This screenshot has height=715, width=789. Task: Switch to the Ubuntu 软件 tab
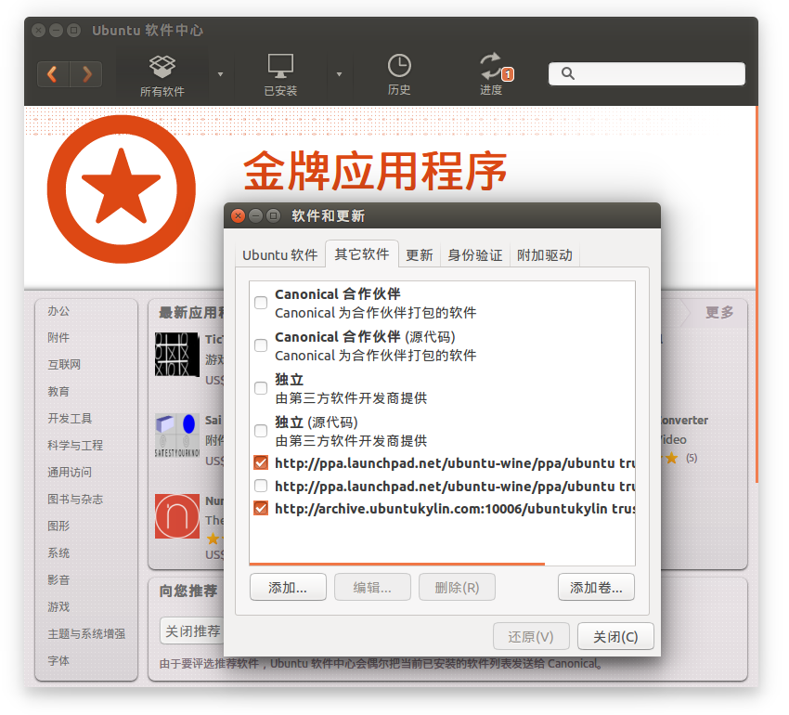(279, 254)
